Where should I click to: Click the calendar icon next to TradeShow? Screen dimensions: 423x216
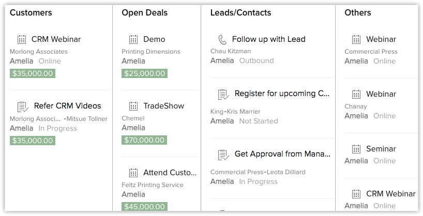(133, 106)
